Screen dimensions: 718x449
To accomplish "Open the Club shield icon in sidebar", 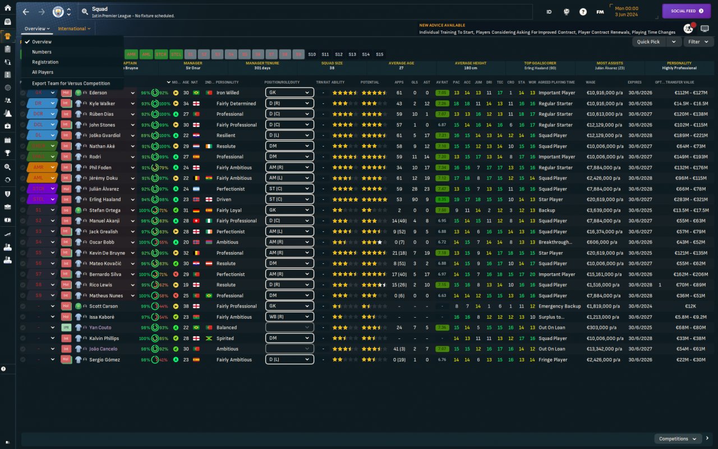I will [x=7, y=194].
